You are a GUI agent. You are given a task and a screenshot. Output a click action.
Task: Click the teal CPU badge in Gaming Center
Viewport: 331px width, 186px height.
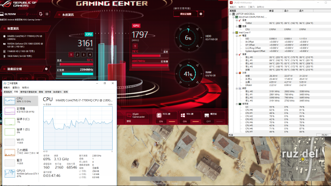point(89,34)
